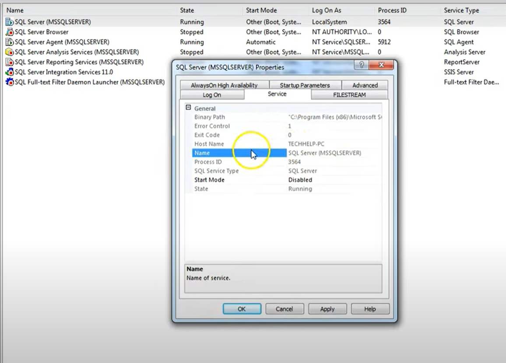Sort by the State column header
Viewport: 506px width, 363px height.
pos(210,10)
